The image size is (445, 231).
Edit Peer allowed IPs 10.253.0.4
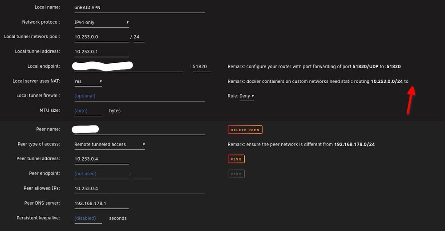pos(139,188)
